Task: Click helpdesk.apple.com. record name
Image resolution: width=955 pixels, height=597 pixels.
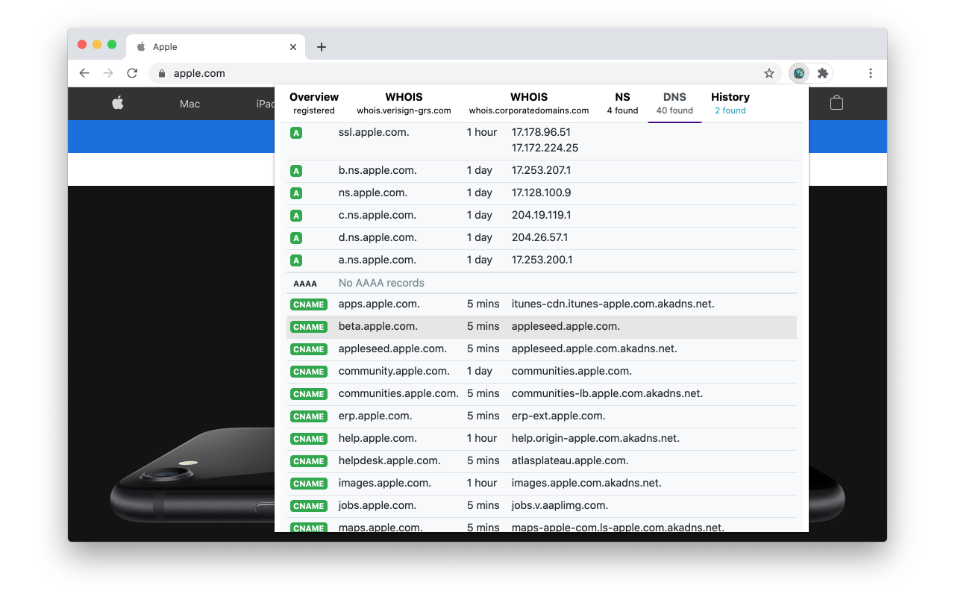Action: pyautogui.click(x=389, y=460)
